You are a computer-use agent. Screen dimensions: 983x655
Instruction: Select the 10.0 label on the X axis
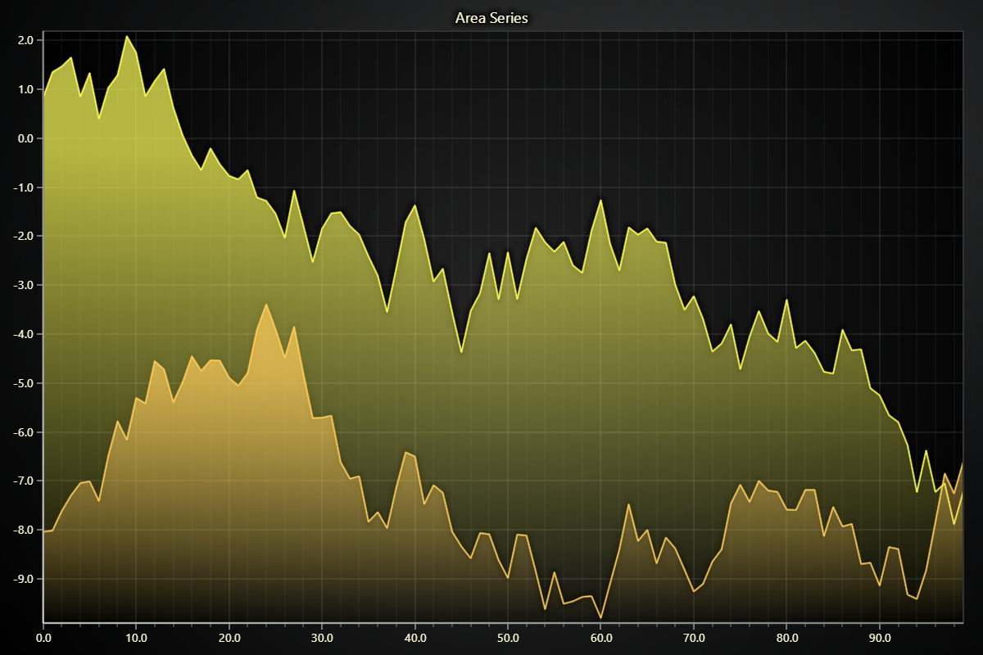point(136,636)
